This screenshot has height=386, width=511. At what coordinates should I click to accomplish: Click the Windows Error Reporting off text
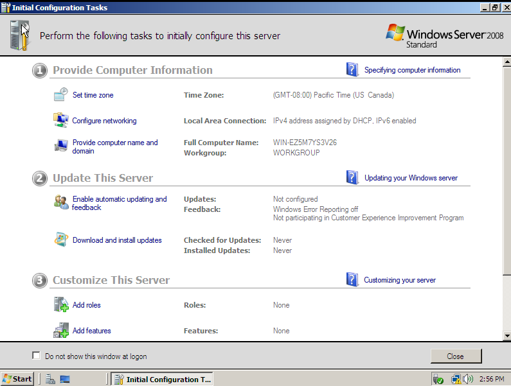[x=316, y=209]
